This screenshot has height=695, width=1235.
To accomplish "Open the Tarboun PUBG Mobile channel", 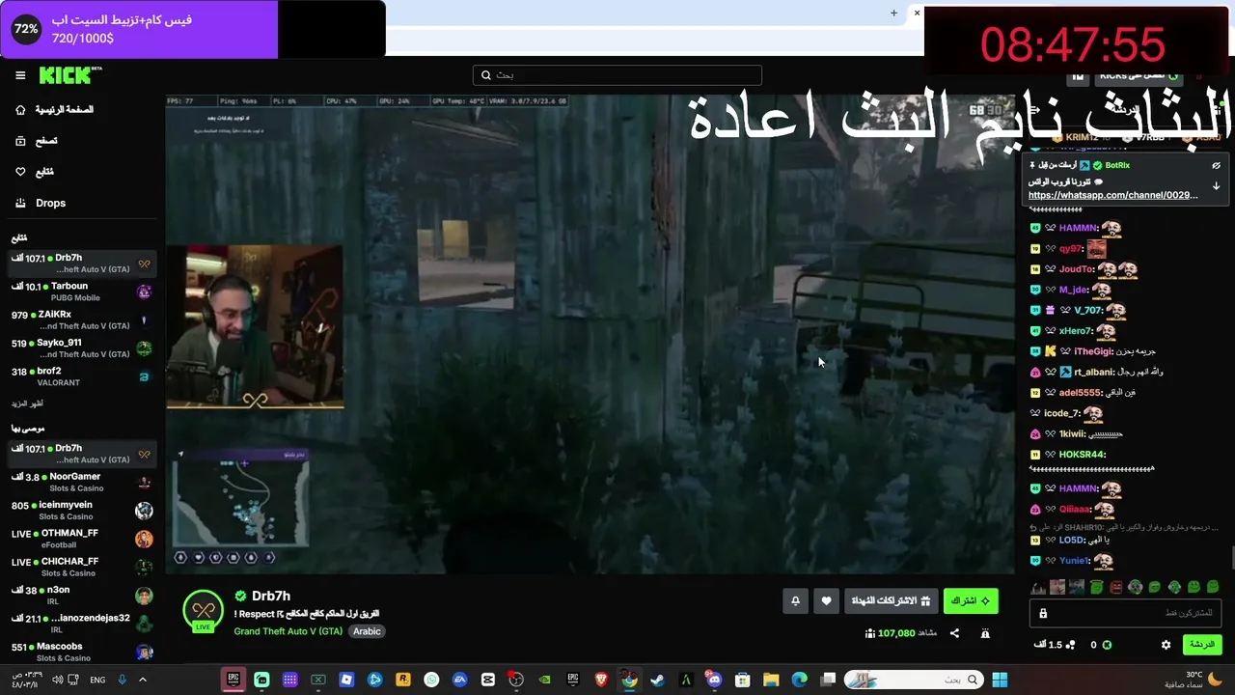I will tap(81, 292).
